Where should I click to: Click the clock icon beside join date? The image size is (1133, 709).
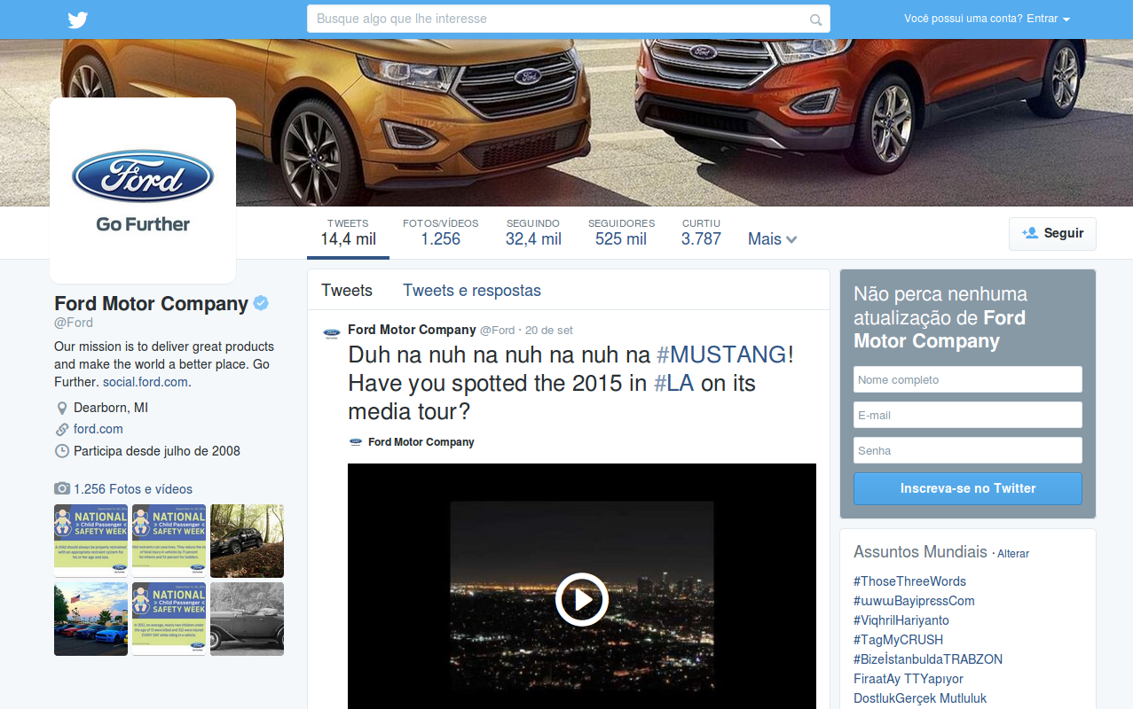coord(62,451)
